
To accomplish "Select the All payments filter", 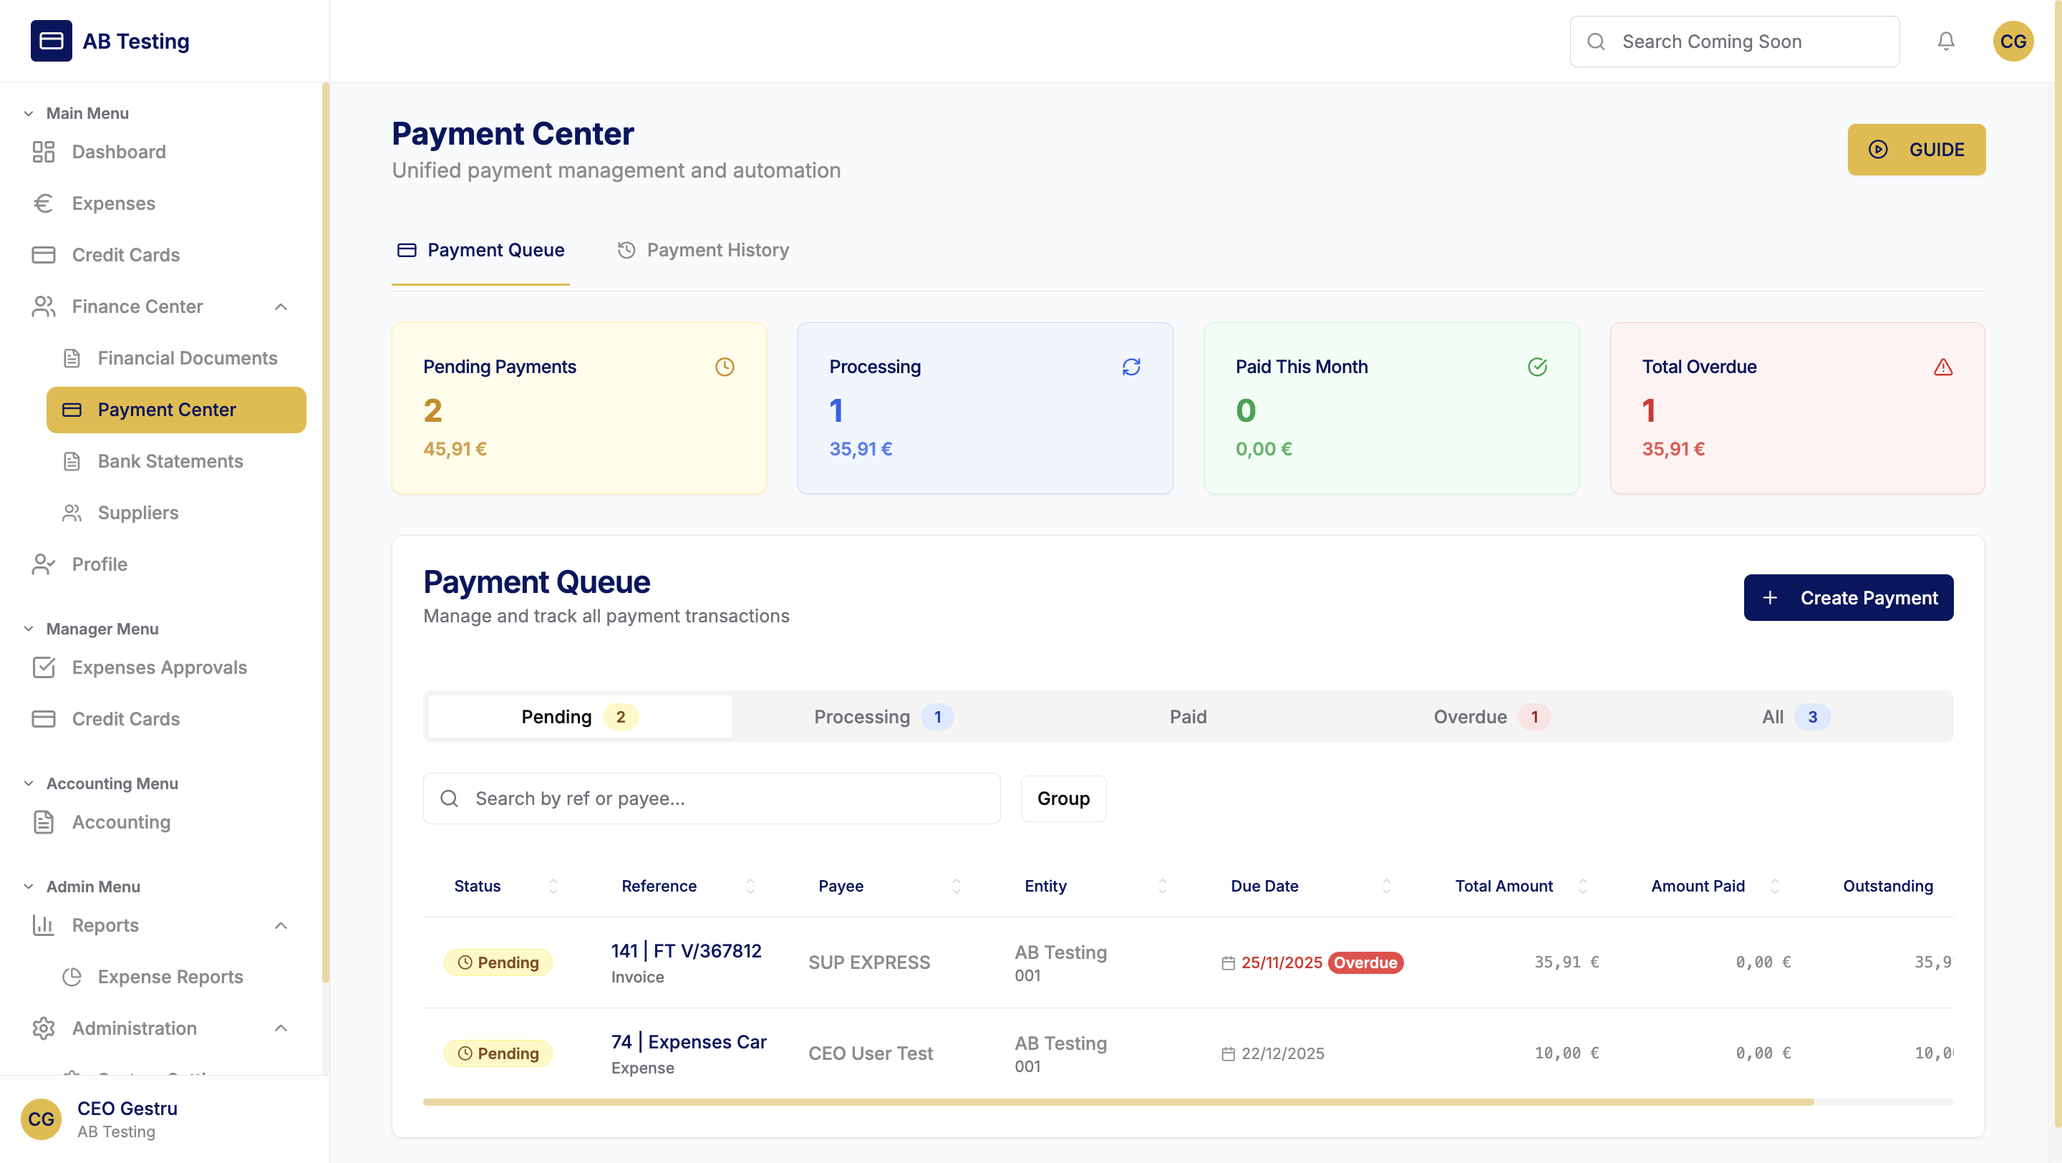I will coord(1791,716).
